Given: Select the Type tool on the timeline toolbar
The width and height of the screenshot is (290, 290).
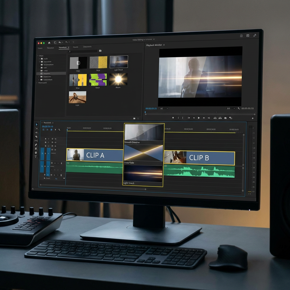Looking at the screenshot, I should (36, 157).
